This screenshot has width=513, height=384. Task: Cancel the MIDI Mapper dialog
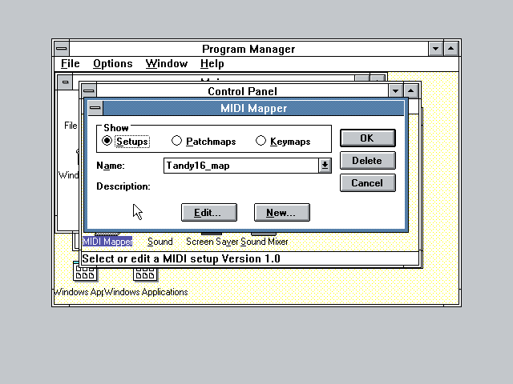pos(368,183)
